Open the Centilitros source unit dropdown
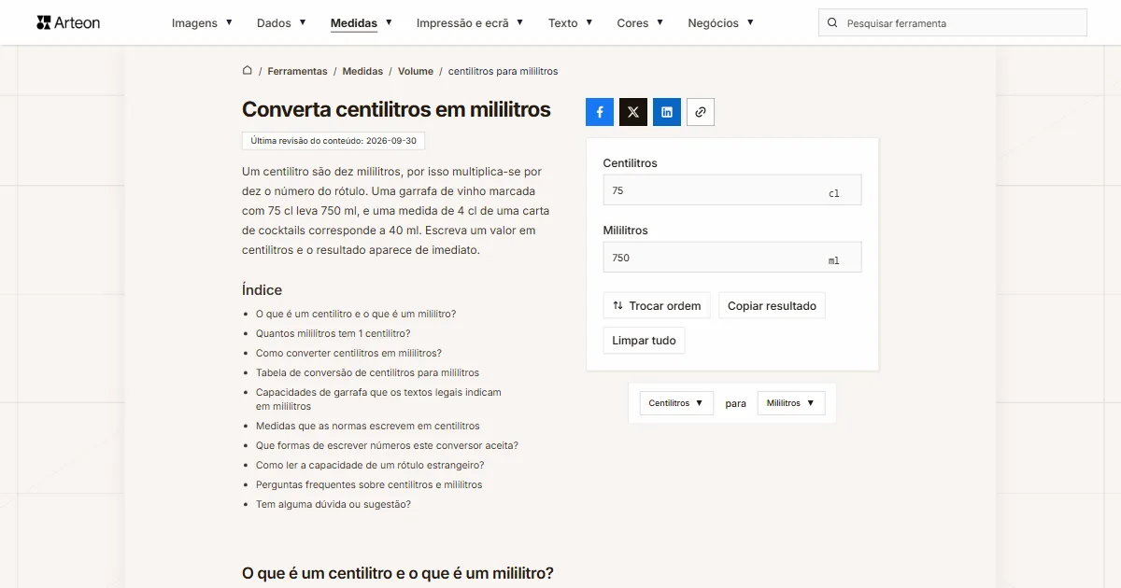The width and height of the screenshot is (1121, 588). point(676,403)
